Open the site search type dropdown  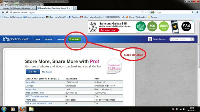[x=172, y=39]
